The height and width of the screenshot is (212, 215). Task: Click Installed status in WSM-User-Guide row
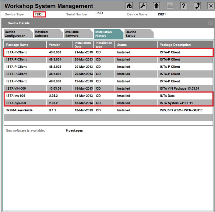(124, 110)
